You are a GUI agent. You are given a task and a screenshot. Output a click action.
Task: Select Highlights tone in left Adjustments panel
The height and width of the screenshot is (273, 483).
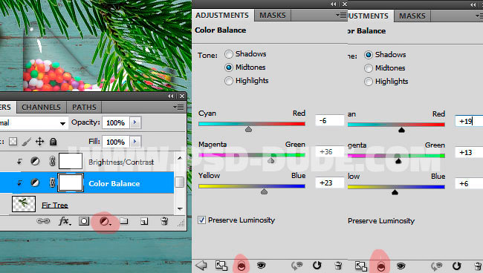coord(229,81)
